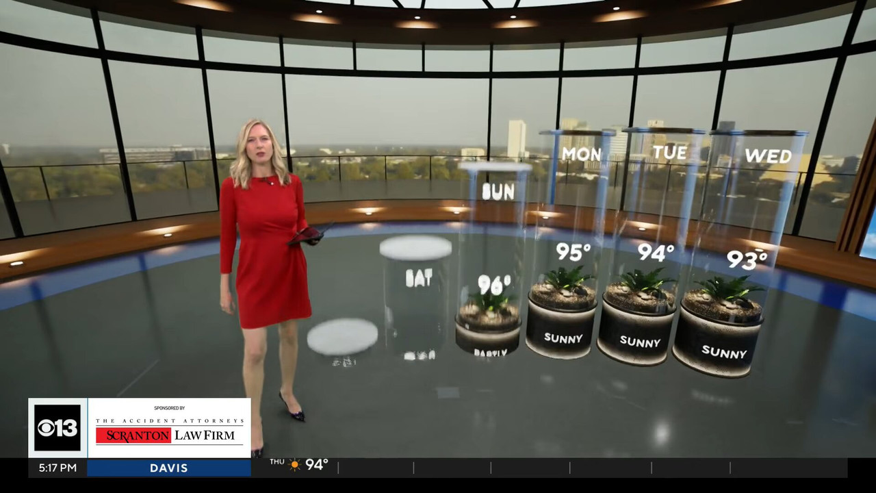Image resolution: width=876 pixels, height=493 pixels.
Task: Click the SAT label on the cylinder
Action: point(418,278)
